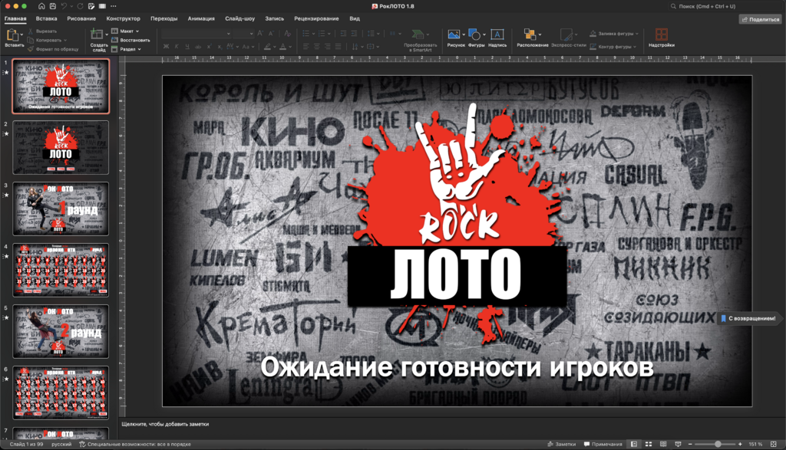Undo the last action

pyautogui.click(x=64, y=6)
